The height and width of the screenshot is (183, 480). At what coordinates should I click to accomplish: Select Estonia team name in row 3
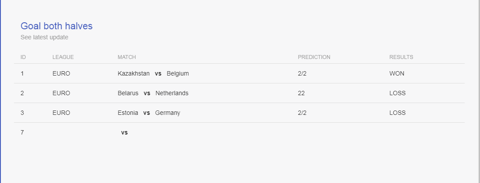(128, 113)
